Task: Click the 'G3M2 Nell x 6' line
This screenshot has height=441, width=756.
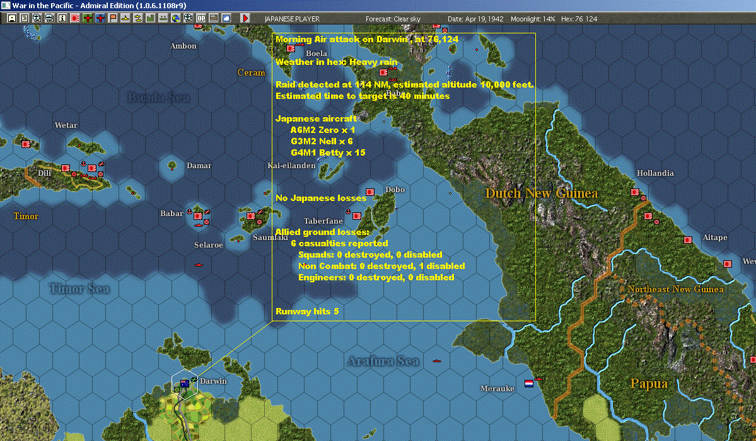Action: click(322, 141)
